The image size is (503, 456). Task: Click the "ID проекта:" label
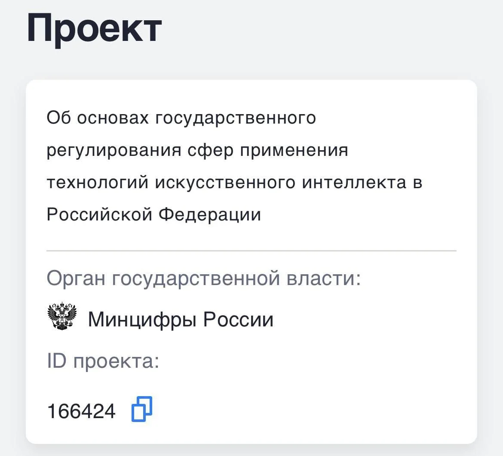(103, 361)
